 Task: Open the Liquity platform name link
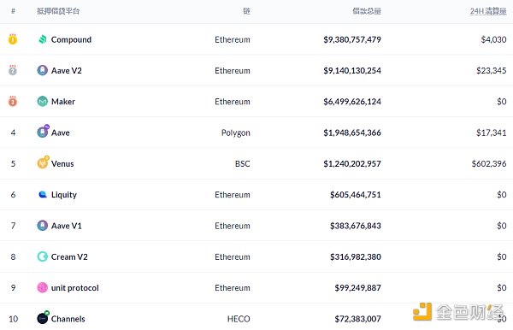(64, 195)
